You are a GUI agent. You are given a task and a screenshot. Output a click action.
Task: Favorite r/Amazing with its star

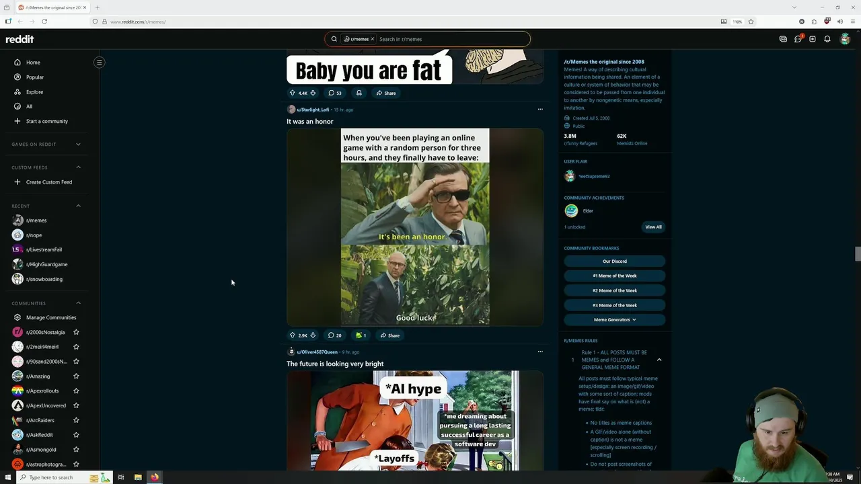pyautogui.click(x=76, y=376)
